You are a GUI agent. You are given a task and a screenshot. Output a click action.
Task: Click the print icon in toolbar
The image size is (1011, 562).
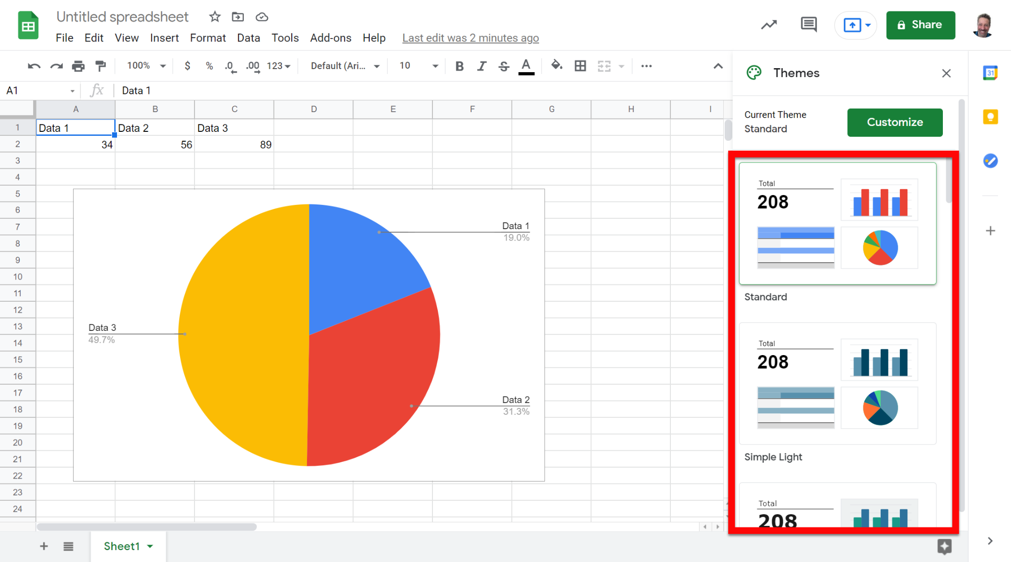click(78, 66)
